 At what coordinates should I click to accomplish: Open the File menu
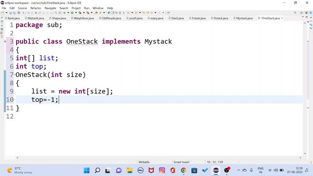coord(4,8)
